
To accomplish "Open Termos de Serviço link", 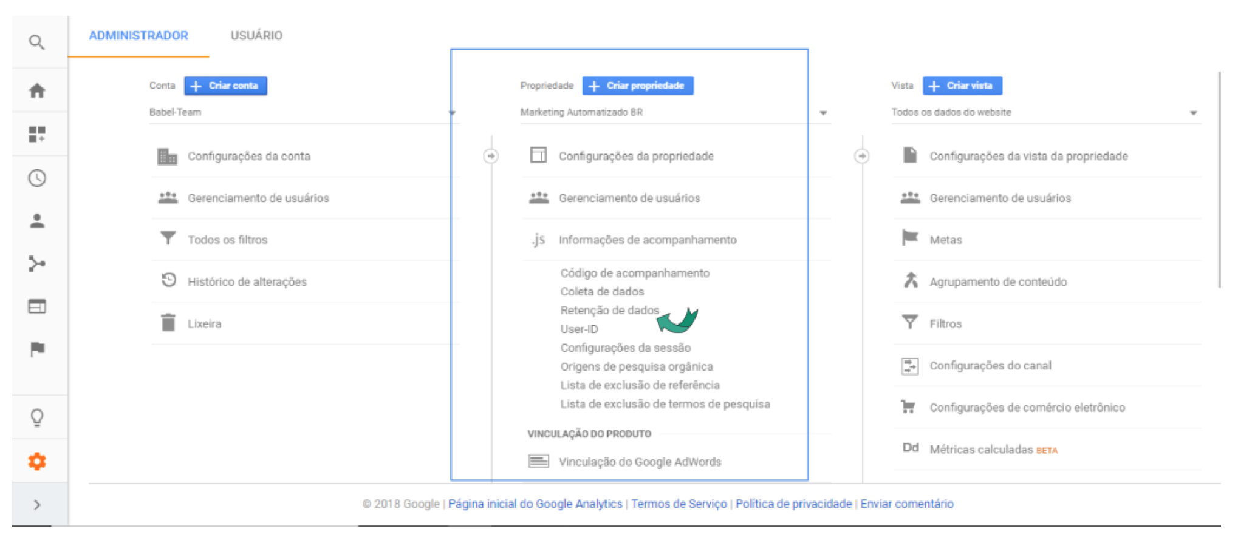I will click(679, 504).
